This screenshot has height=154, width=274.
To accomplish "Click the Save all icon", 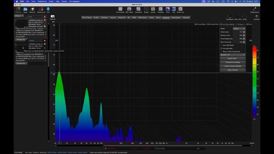I will (x=32, y=10).
